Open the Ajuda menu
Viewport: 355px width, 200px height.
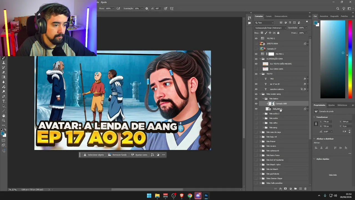click(x=104, y=2)
